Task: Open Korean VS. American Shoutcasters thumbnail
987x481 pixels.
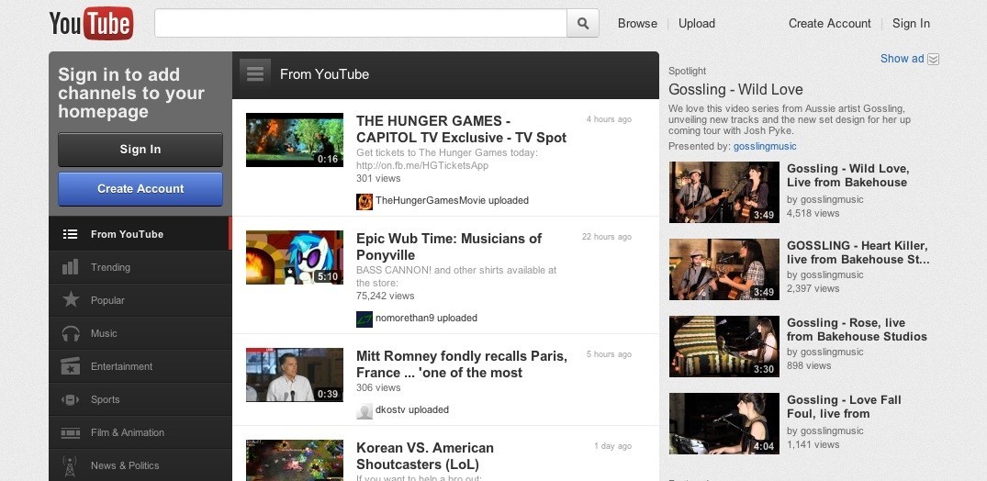Action: (x=295, y=460)
